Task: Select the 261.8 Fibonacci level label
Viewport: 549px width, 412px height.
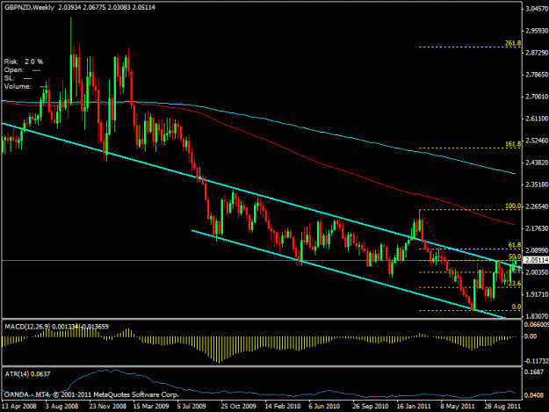Action: [x=513, y=43]
